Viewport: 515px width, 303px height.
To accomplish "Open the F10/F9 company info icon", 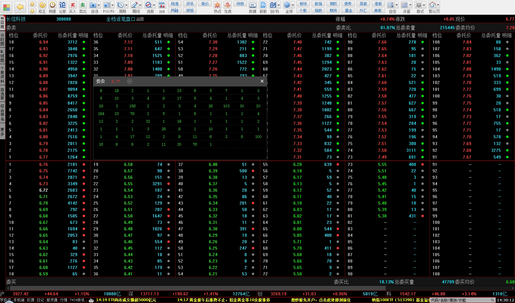I will click(x=107, y=5).
